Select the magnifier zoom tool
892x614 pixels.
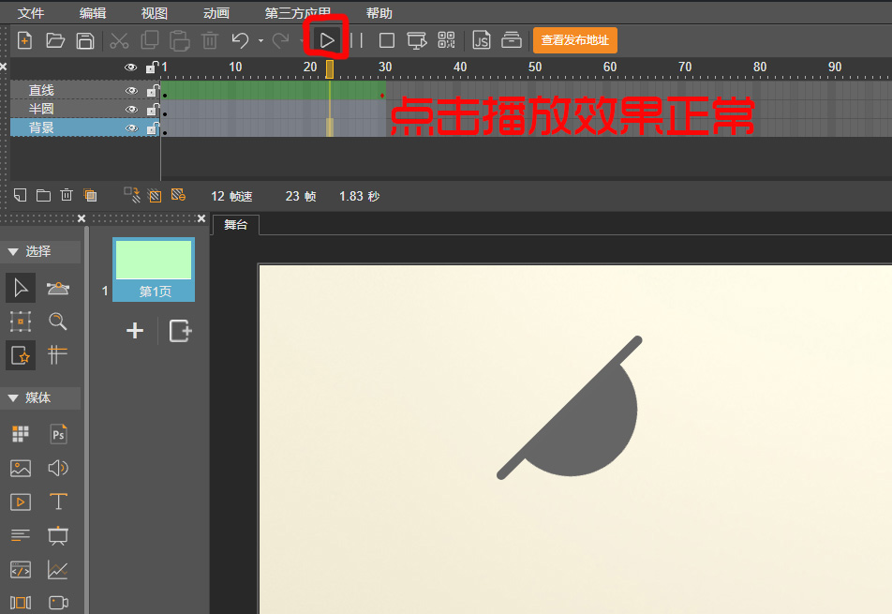[x=57, y=322]
